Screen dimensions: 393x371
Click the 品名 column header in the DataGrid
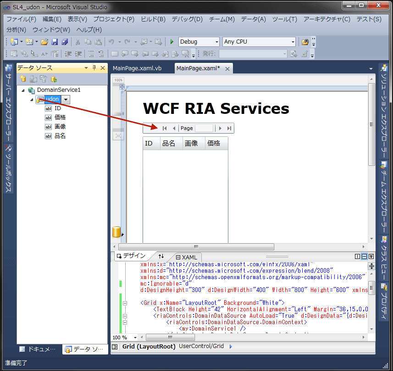click(x=172, y=143)
